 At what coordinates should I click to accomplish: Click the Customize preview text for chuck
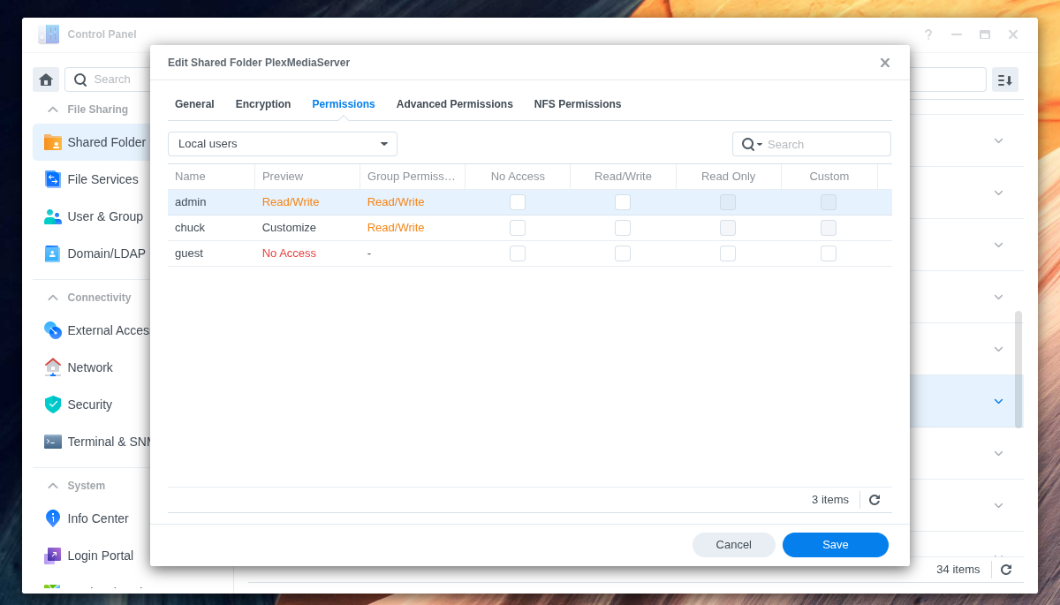coord(289,228)
